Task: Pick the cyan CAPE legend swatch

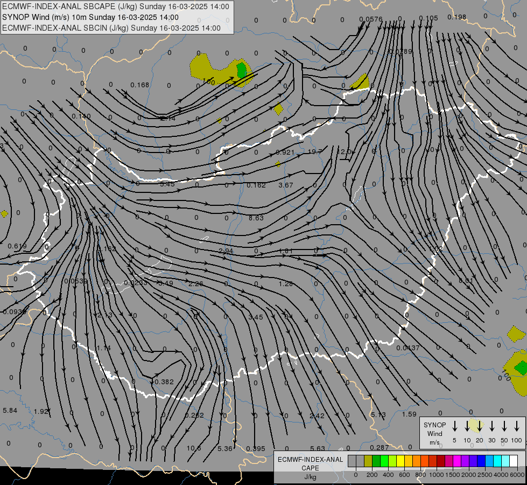Action: click(x=497, y=461)
